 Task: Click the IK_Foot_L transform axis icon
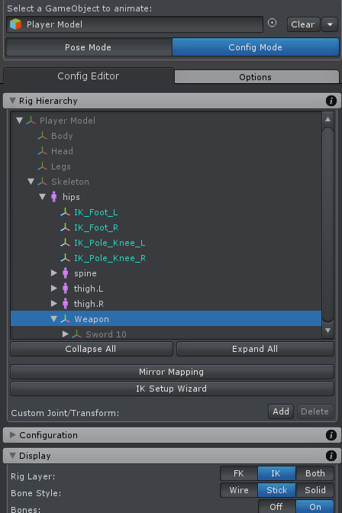click(x=65, y=212)
